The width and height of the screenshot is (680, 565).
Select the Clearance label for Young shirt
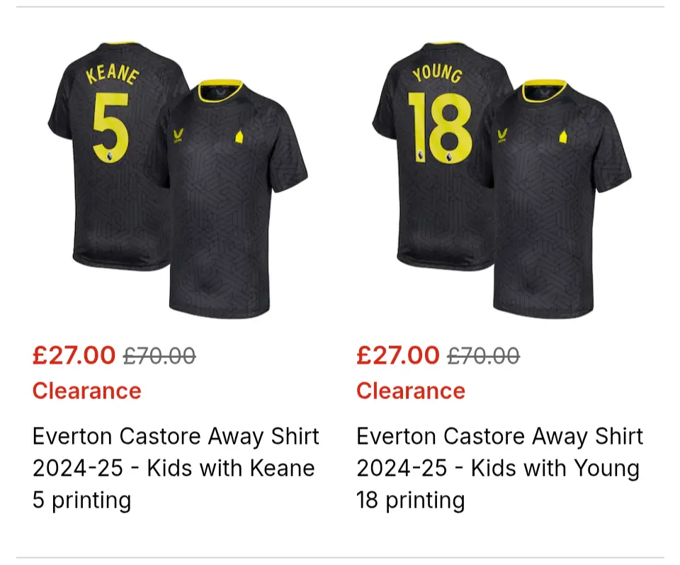(x=410, y=391)
